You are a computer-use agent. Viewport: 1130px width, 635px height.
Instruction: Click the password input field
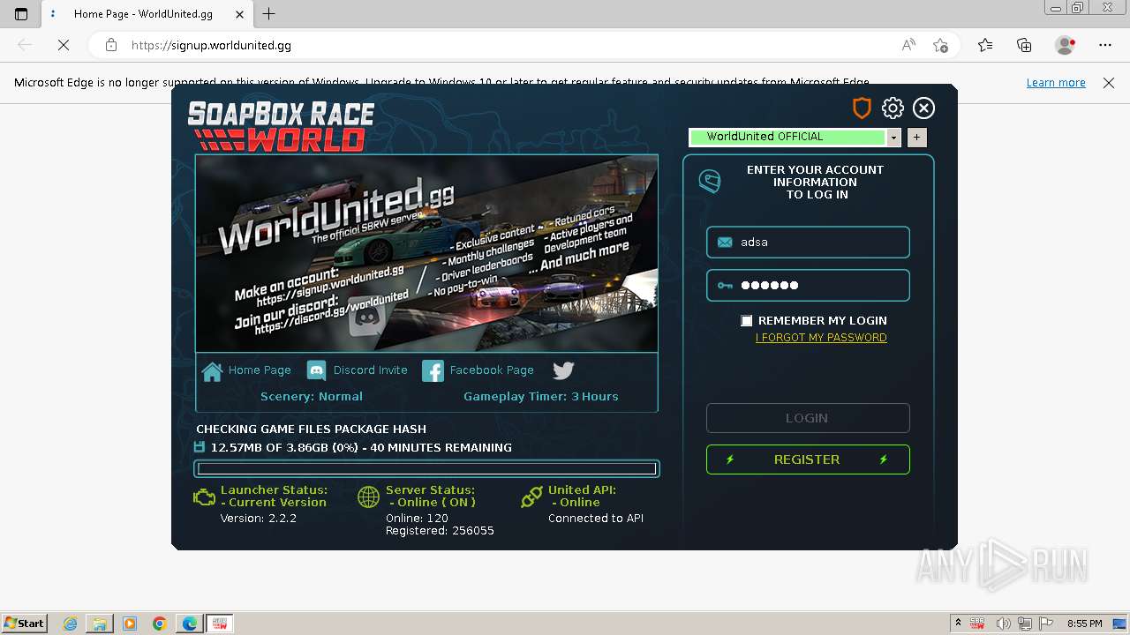pos(808,285)
